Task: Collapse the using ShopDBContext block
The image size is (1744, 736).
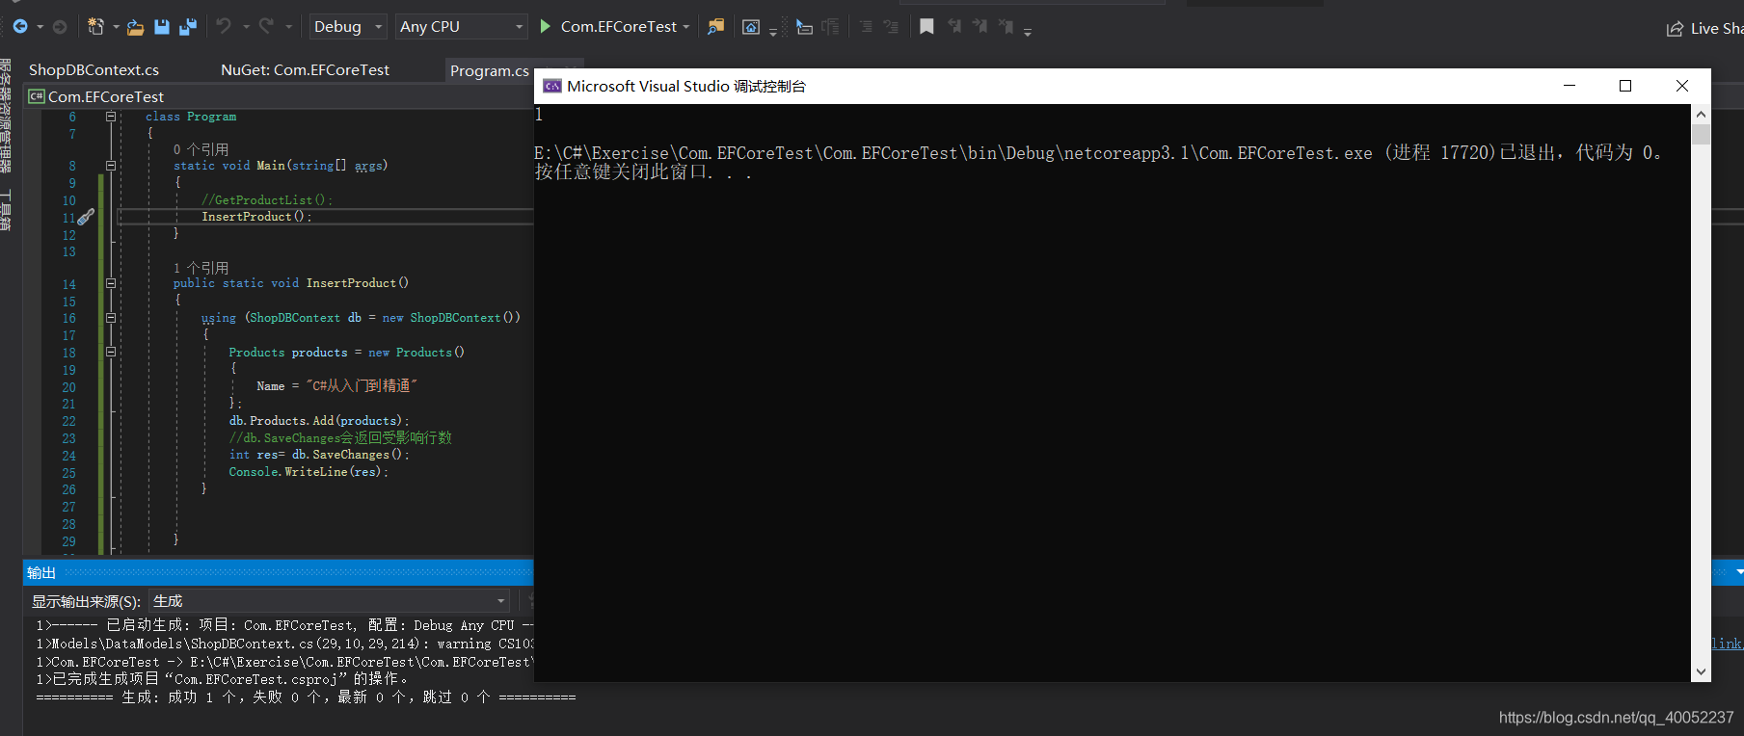Action: point(110,318)
